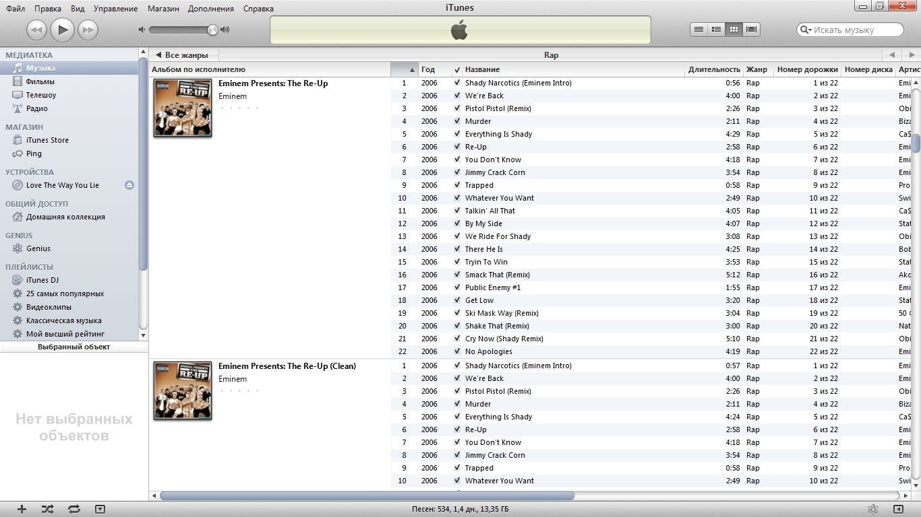Toggle the Genius sidebar at bottom right

click(x=898, y=510)
